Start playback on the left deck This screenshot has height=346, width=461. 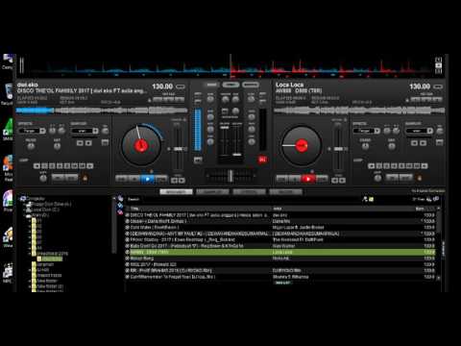point(148,179)
